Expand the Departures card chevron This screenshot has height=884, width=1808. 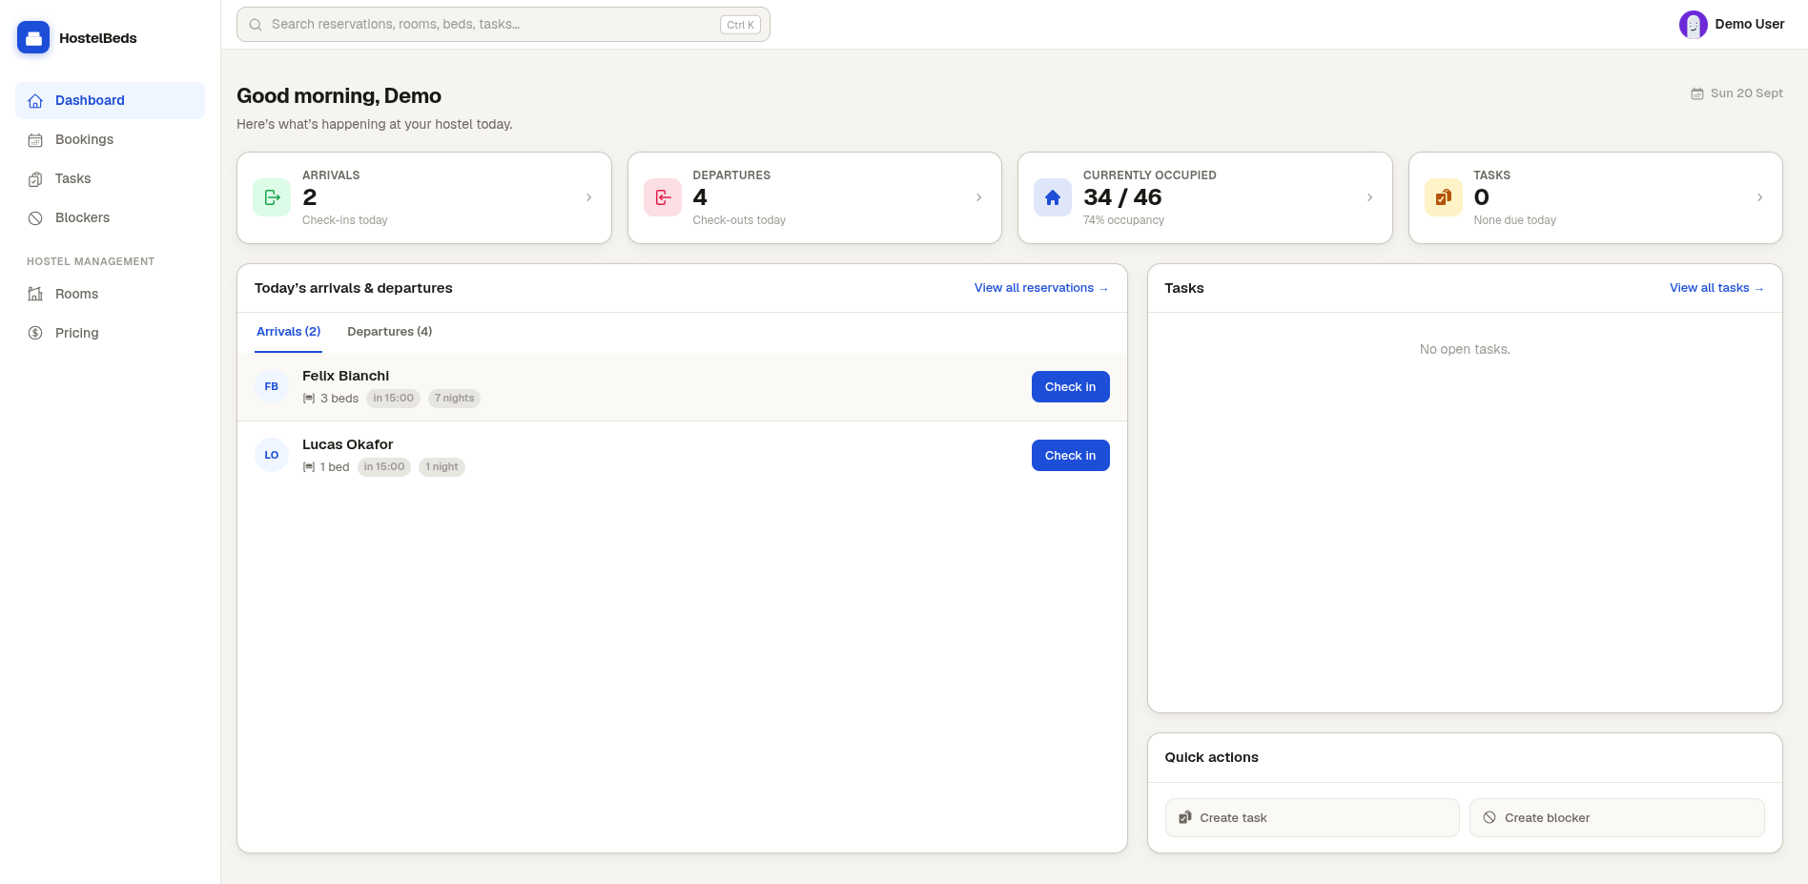[x=978, y=197]
